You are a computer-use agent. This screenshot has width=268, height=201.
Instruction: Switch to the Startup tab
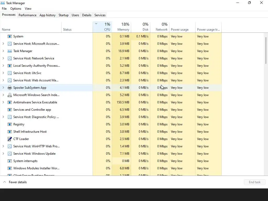click(x=64, y=15)
